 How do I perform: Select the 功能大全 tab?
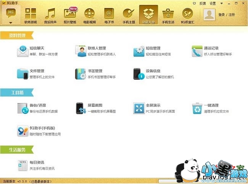pyautogui.click(x=148, y=15)
